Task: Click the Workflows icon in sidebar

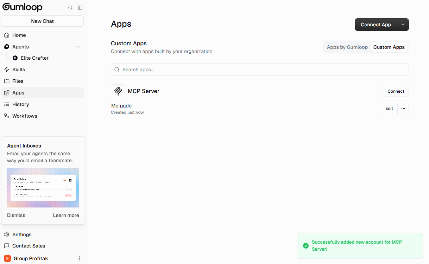Action: [7, 116]
